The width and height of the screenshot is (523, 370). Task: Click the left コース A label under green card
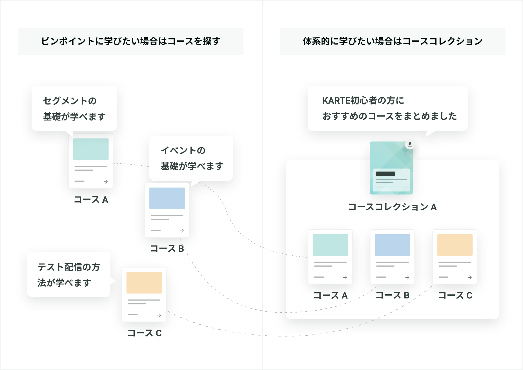pyautogui.click(x=91, y=200)
